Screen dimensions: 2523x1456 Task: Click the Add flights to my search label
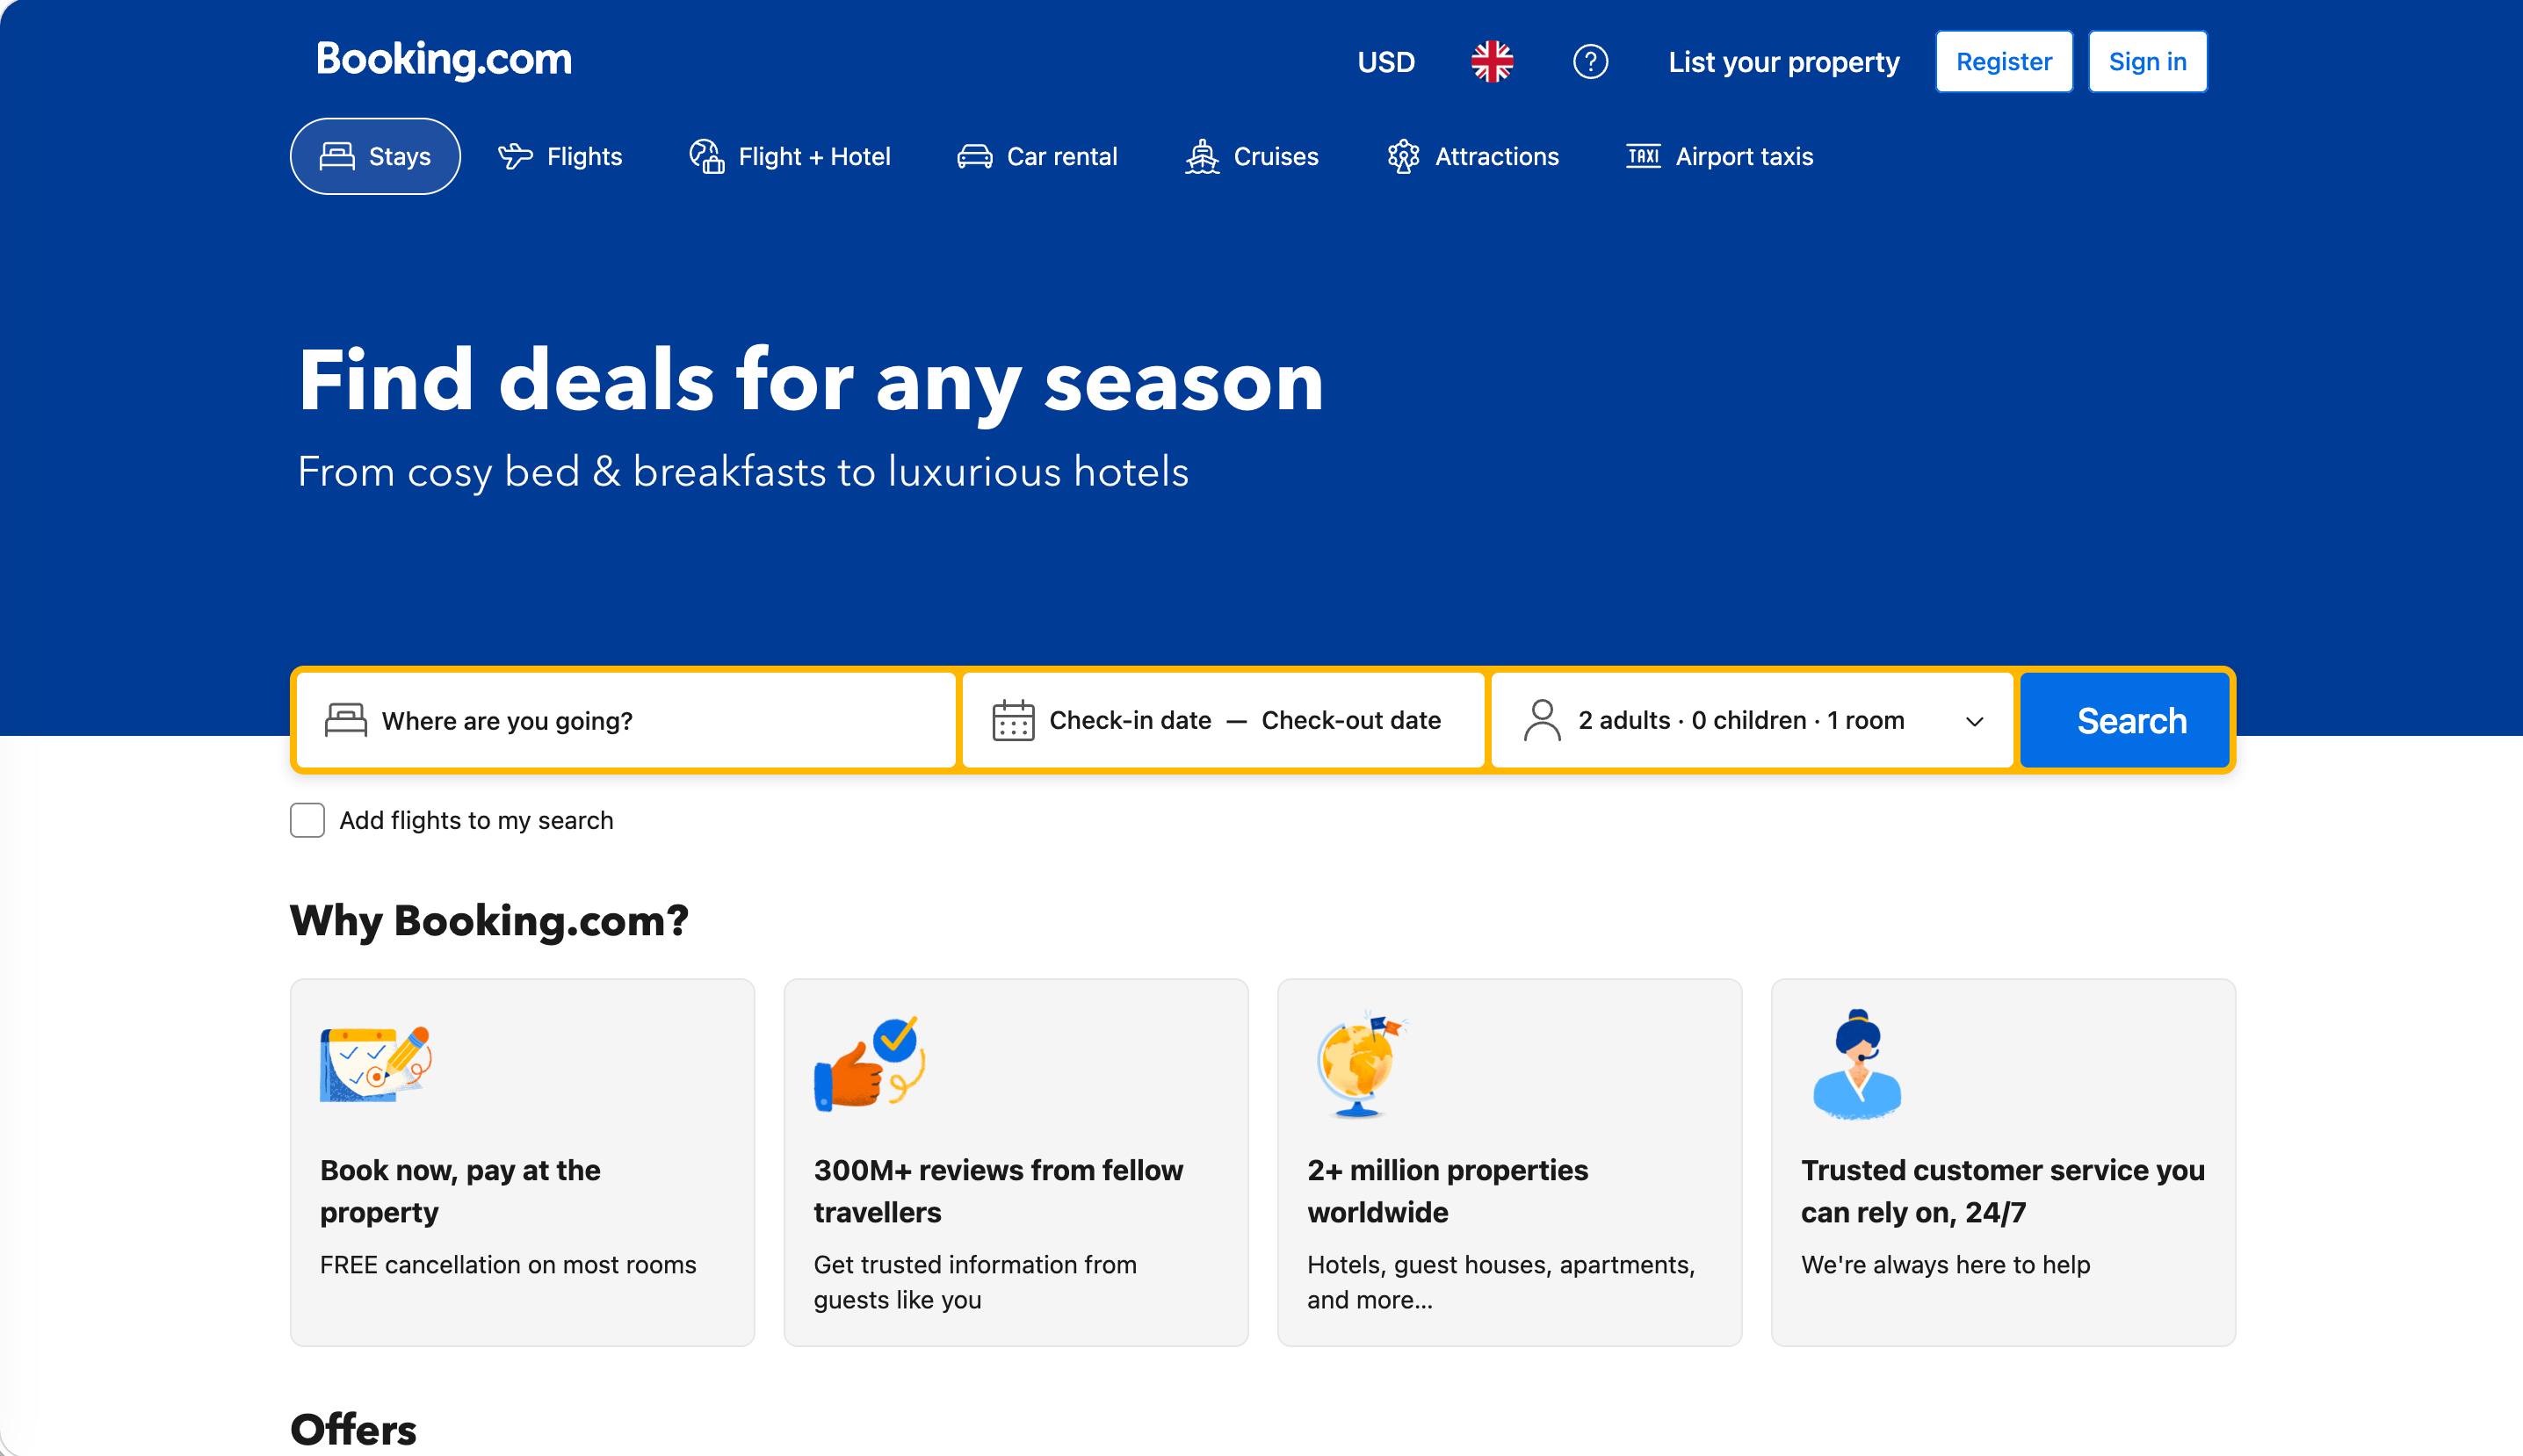coord(476,820)
